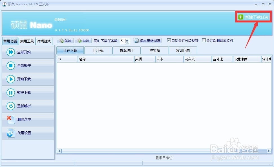View the 概况统计 tab
The height and width of the screenshot is (167, 274).
click(127, 50)
